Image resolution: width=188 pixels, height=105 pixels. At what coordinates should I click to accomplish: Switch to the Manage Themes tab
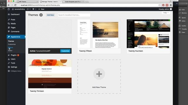(50, 2)
